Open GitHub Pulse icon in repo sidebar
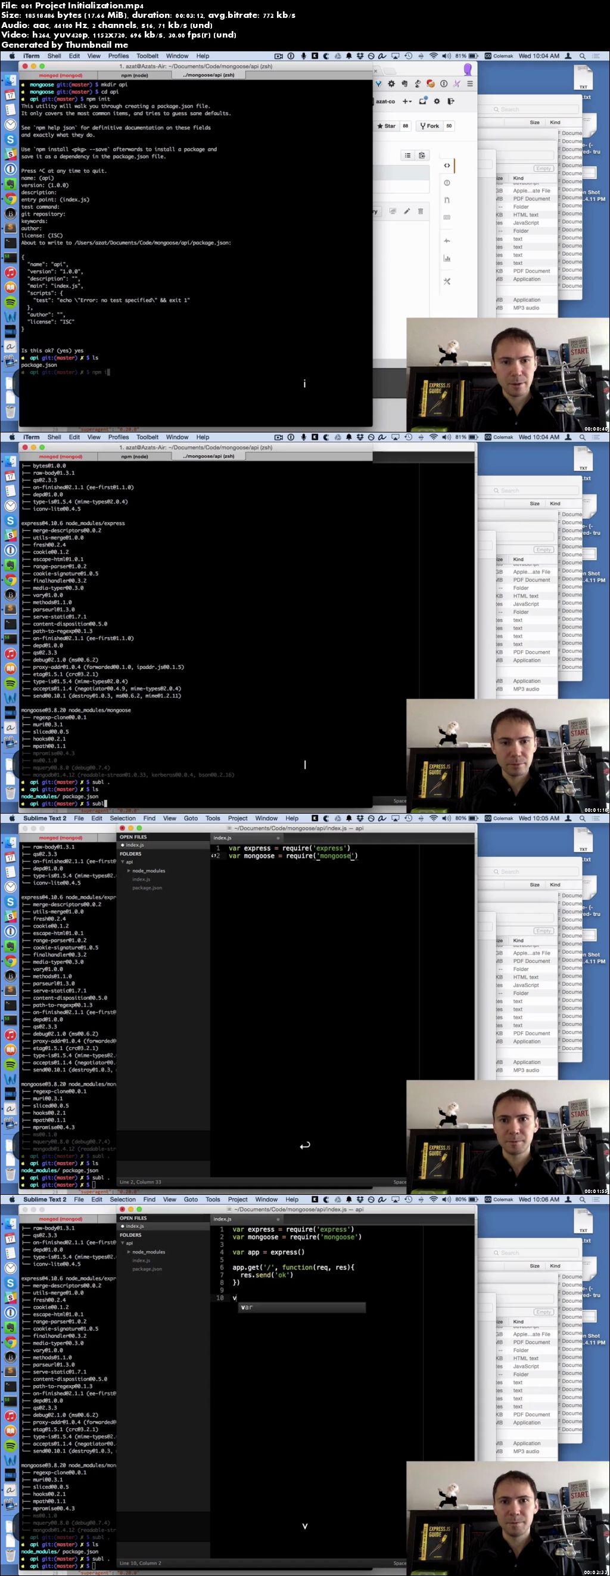 tap(447, 241)
